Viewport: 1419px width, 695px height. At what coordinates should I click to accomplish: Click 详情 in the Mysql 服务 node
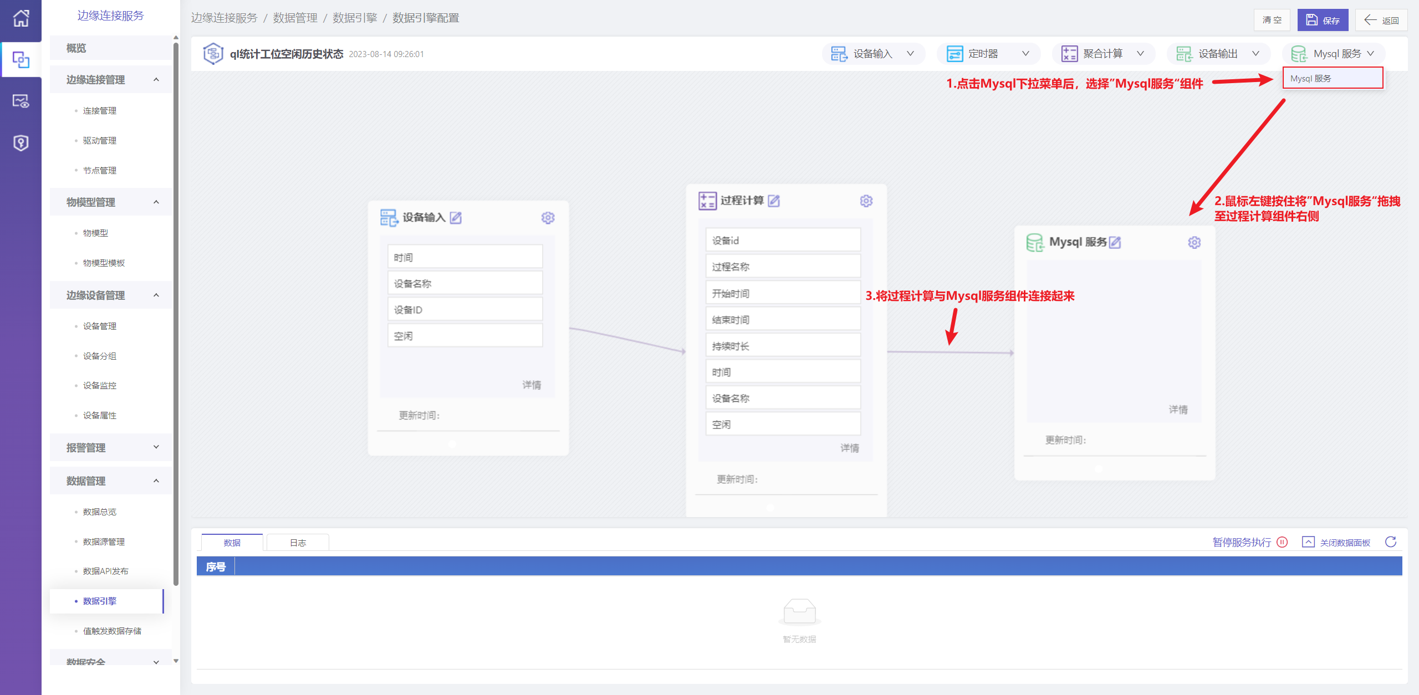tap(1178, 410)
